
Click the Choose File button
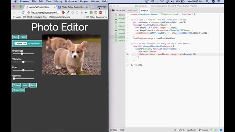click(21, 44)
